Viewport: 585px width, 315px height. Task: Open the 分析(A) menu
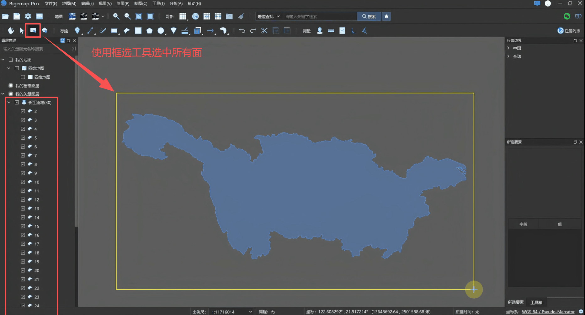click(176, 3)
